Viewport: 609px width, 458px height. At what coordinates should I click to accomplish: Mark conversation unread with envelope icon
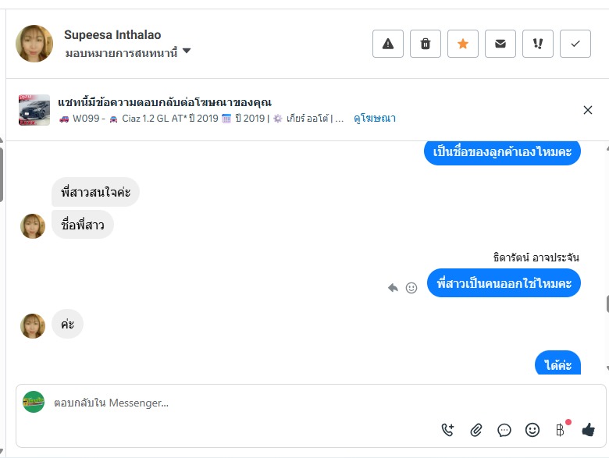point(500,44)
